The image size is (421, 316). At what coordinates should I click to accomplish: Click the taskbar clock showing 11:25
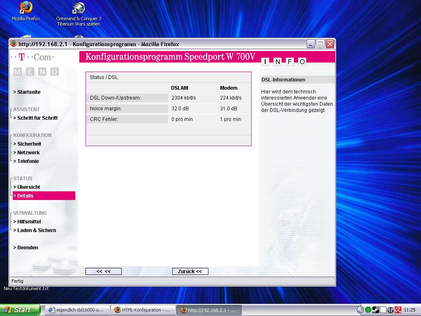[x=409, y=310]
